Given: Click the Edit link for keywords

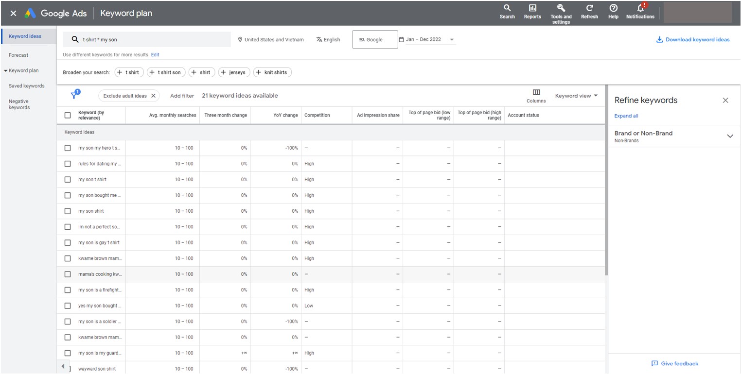Looking at the screenshot, I should 155,55.
